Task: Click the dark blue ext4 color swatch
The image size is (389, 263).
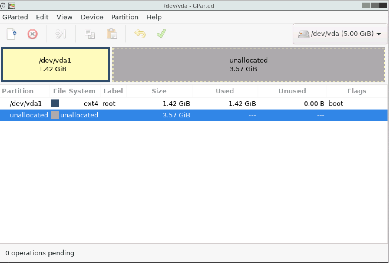Action: pos(55,104)
